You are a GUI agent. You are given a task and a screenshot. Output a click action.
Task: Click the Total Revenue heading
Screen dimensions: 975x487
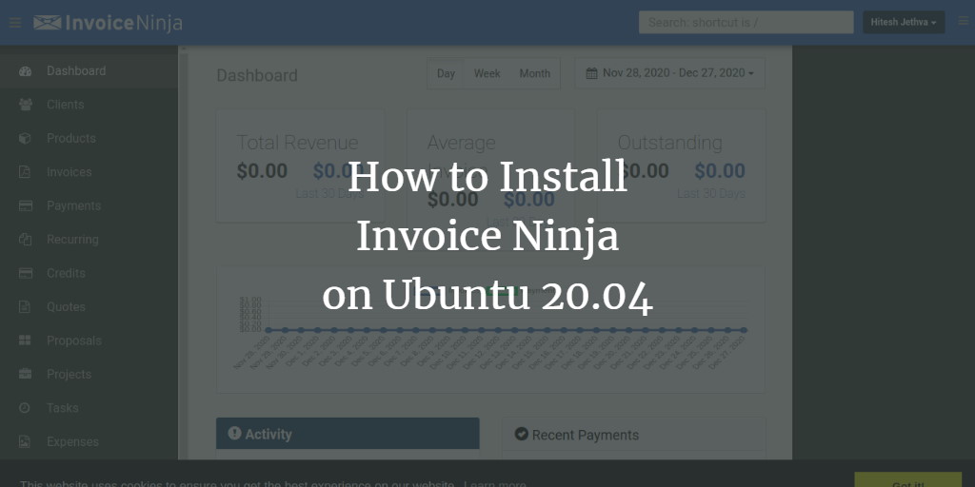click(297, 143)
